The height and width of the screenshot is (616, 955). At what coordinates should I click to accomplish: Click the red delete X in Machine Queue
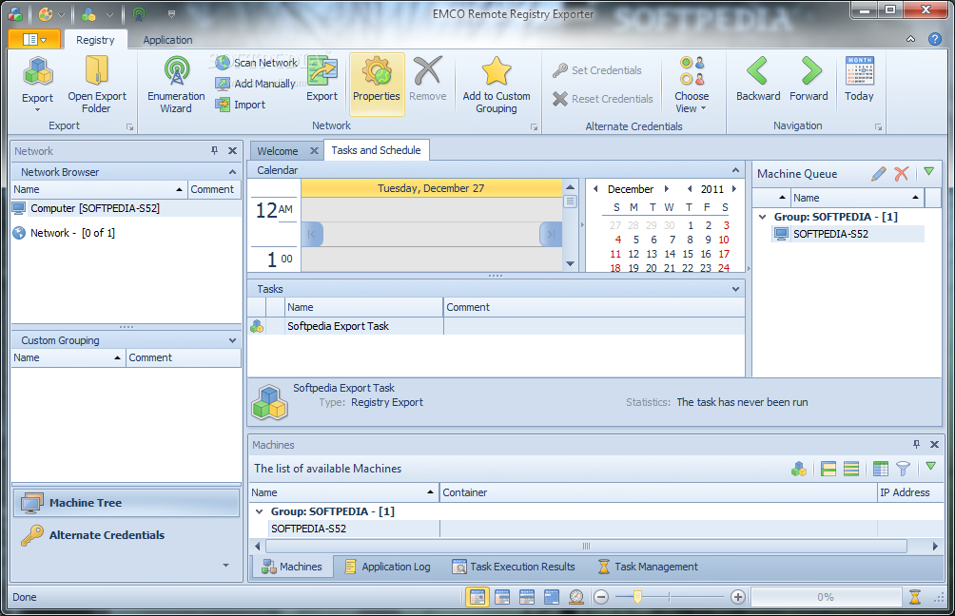point(902,174)
